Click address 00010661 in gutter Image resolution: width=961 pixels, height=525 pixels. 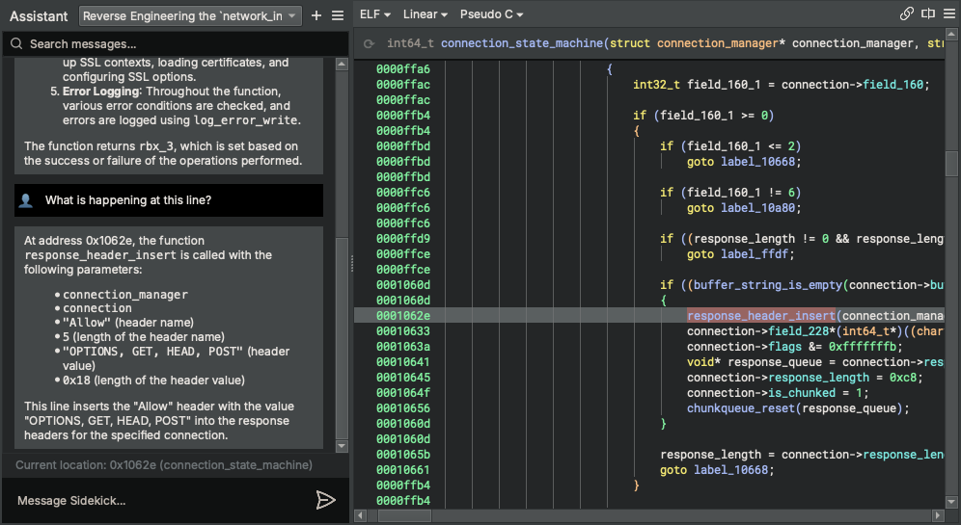point(403,470)
